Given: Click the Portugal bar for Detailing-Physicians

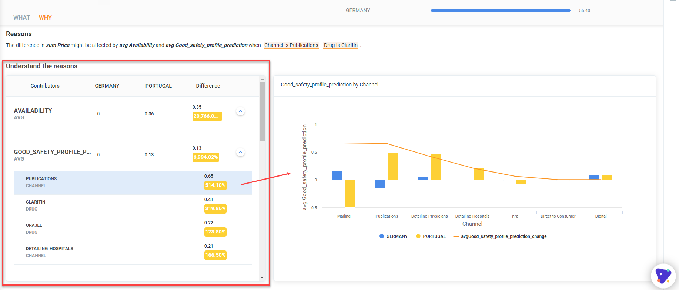Looking at the screenshot, I should [436, 167].
